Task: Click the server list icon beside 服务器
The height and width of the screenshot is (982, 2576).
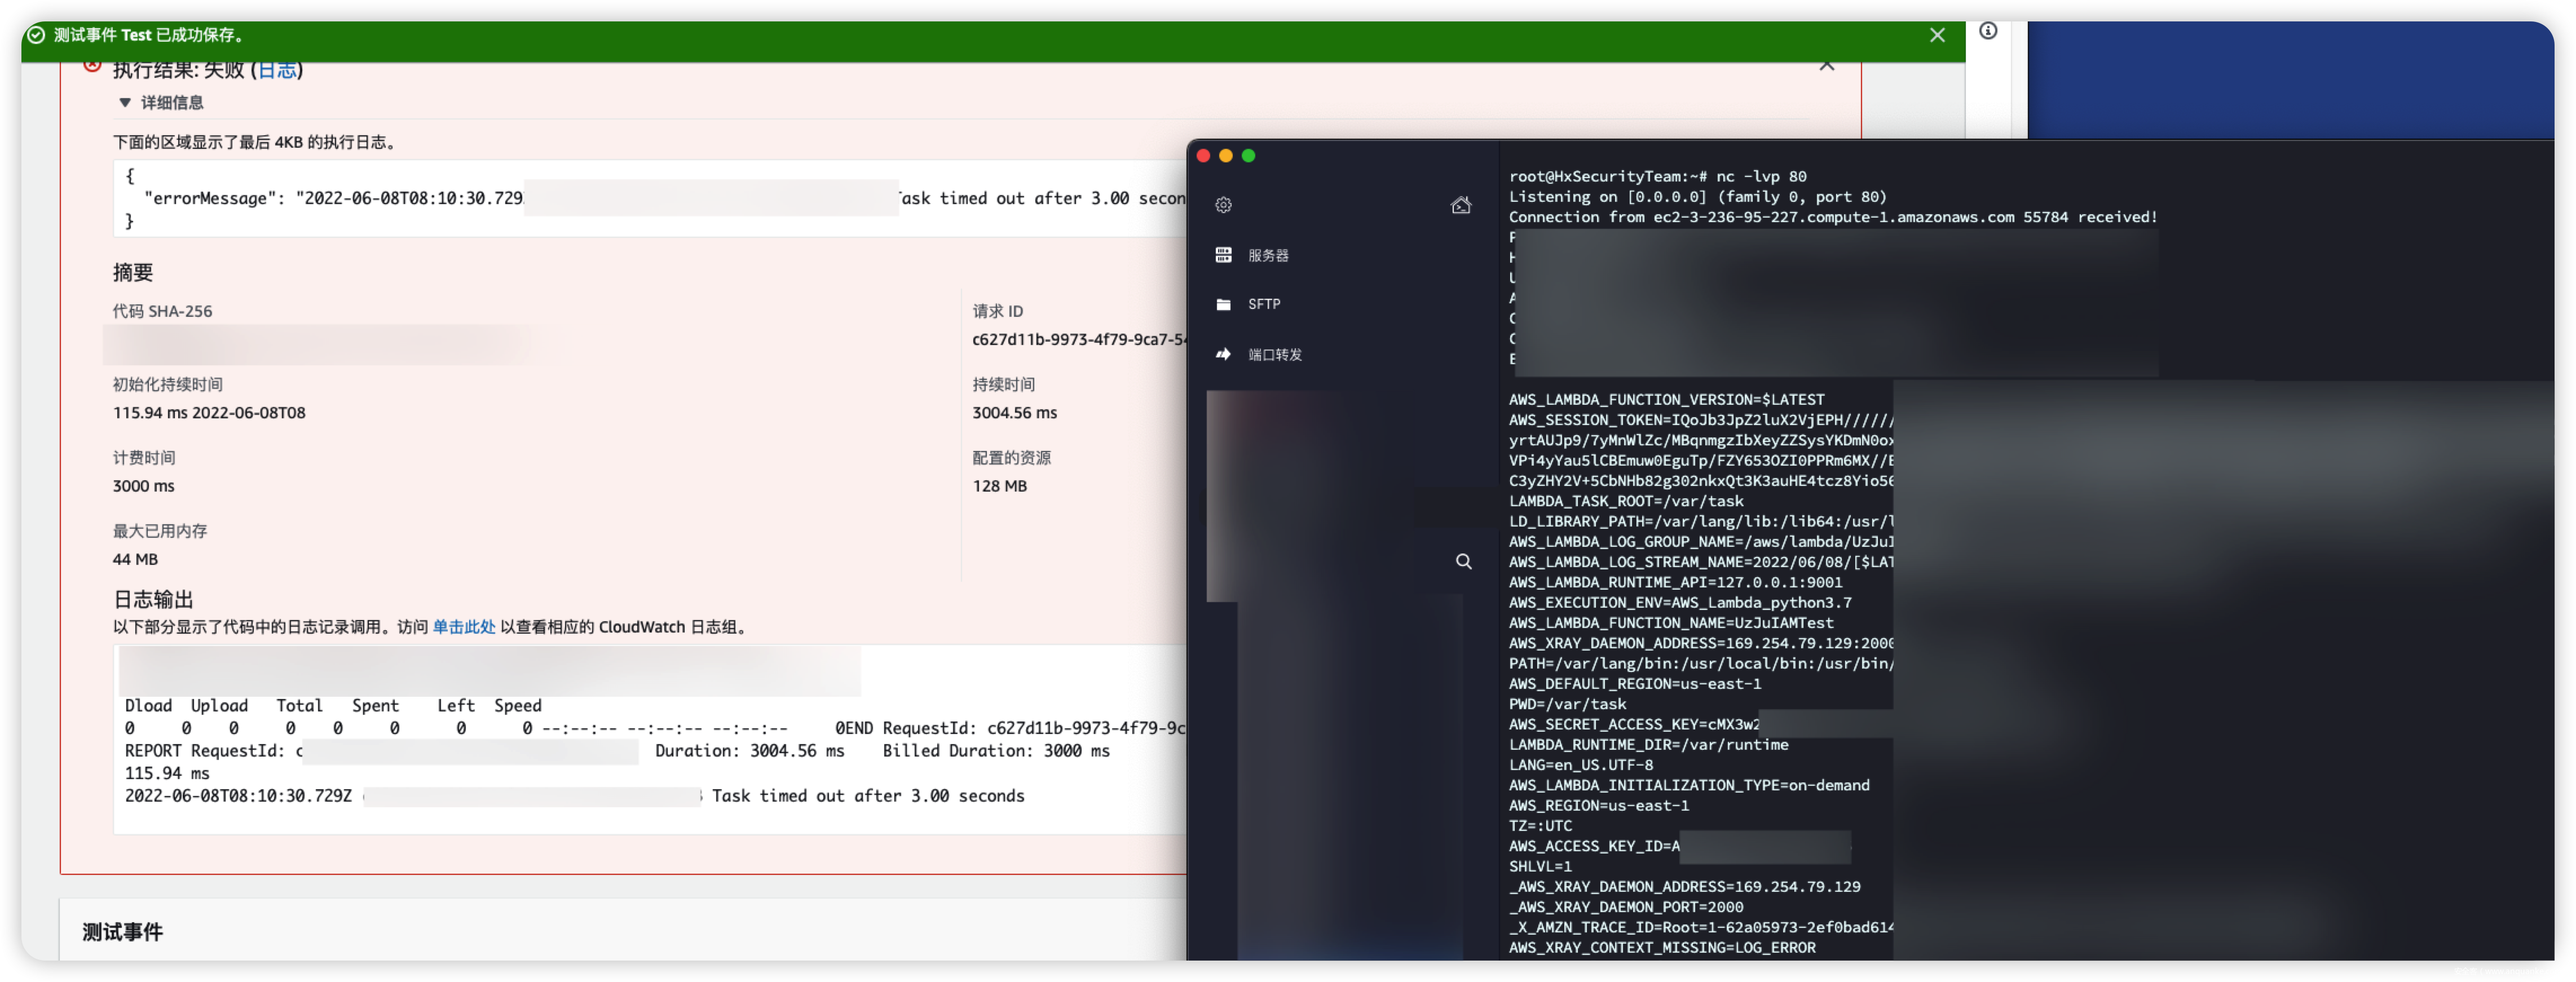Action: coord(1223,255)
